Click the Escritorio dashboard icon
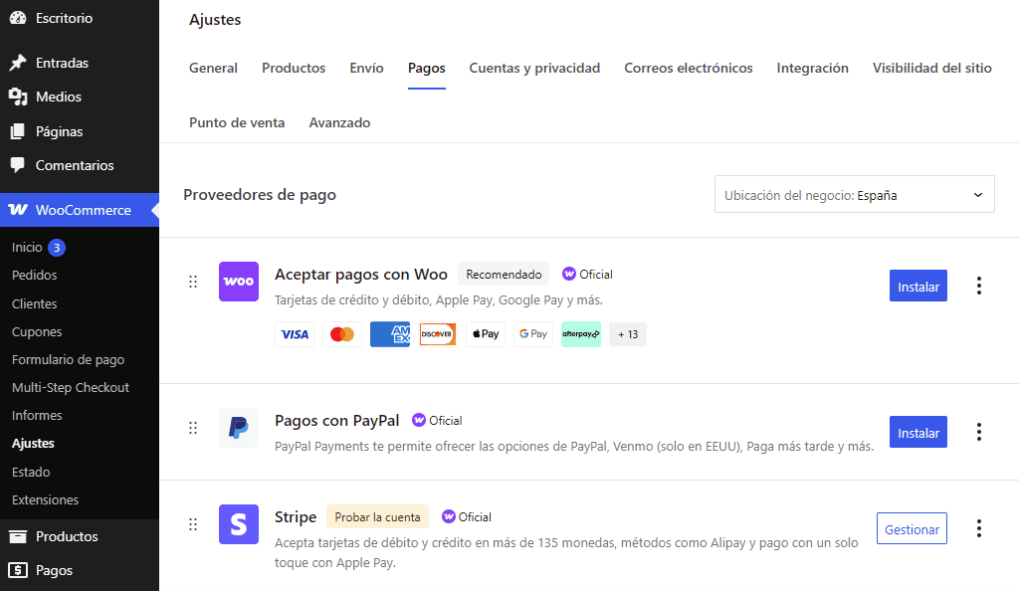The image size is (1019, 591). 18,18
